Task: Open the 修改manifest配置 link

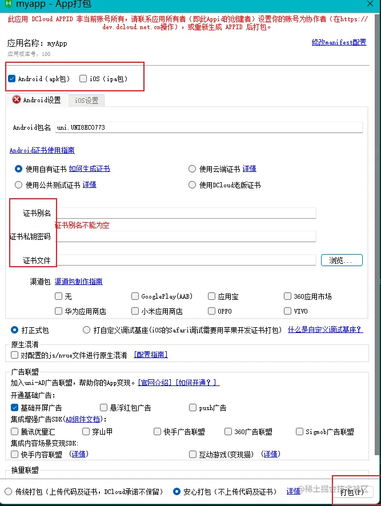Action: pos(339,42)
